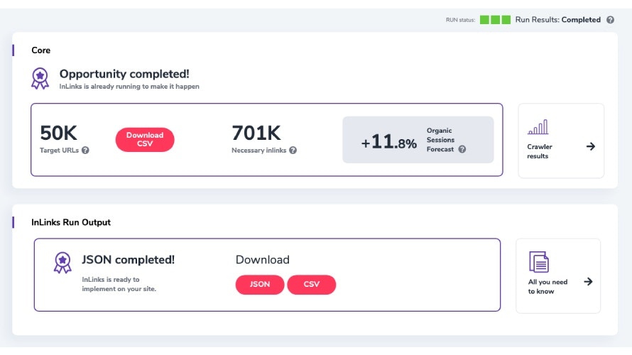Click the Crawler results card label
The width and height of the screenshot is (632, 355).
[540, 151]
